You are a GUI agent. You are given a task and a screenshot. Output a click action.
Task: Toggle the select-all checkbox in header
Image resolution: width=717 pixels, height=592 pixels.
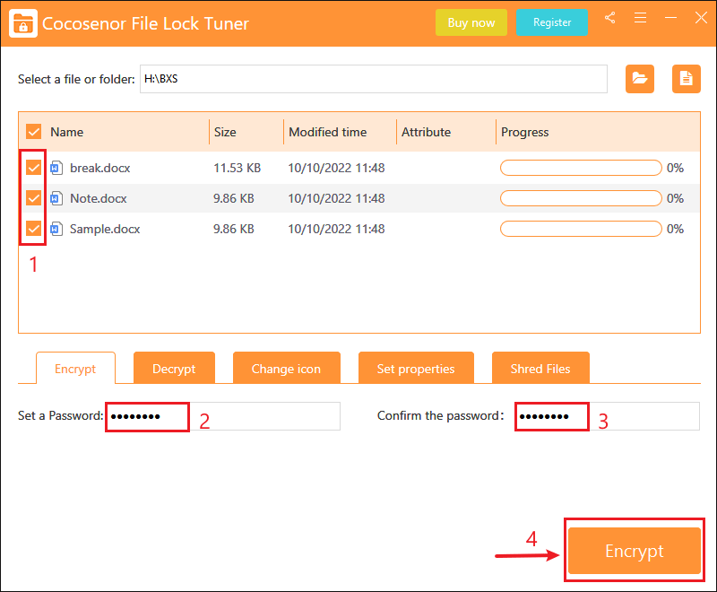point(33,132)
